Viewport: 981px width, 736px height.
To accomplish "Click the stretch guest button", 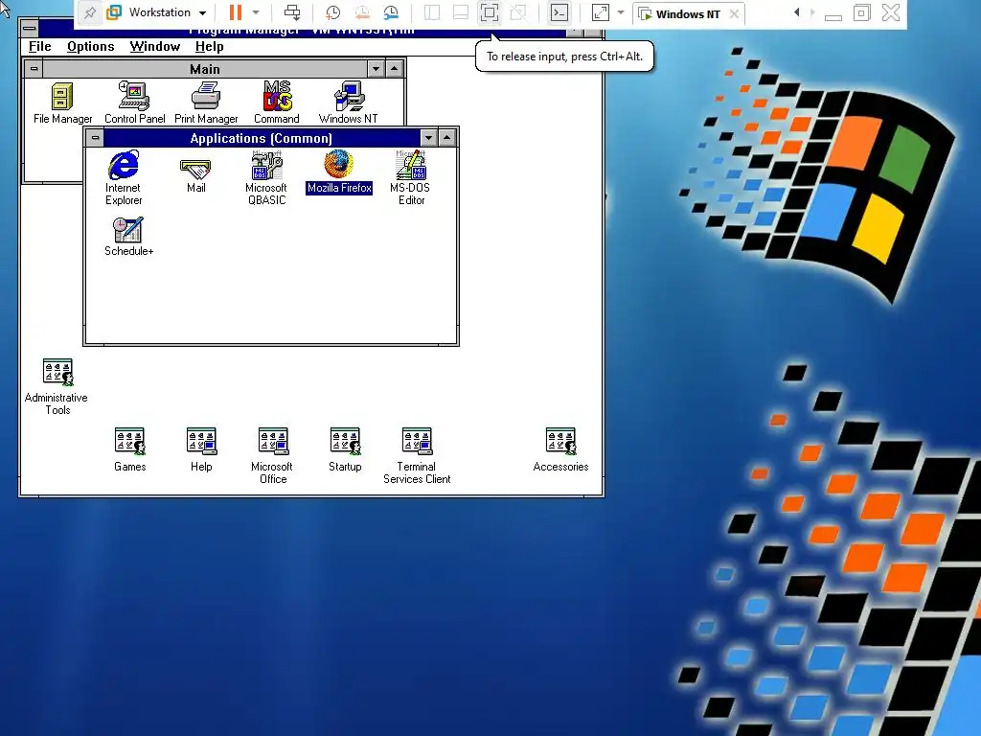I will 600,12.
